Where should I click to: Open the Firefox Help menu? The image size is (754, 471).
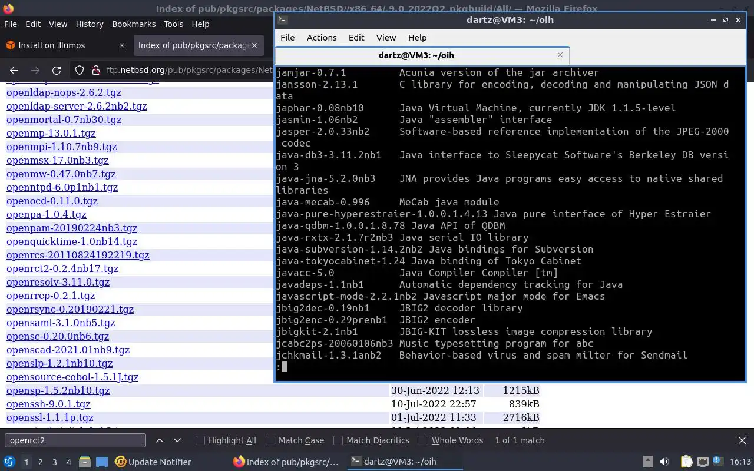pos(200,24)
